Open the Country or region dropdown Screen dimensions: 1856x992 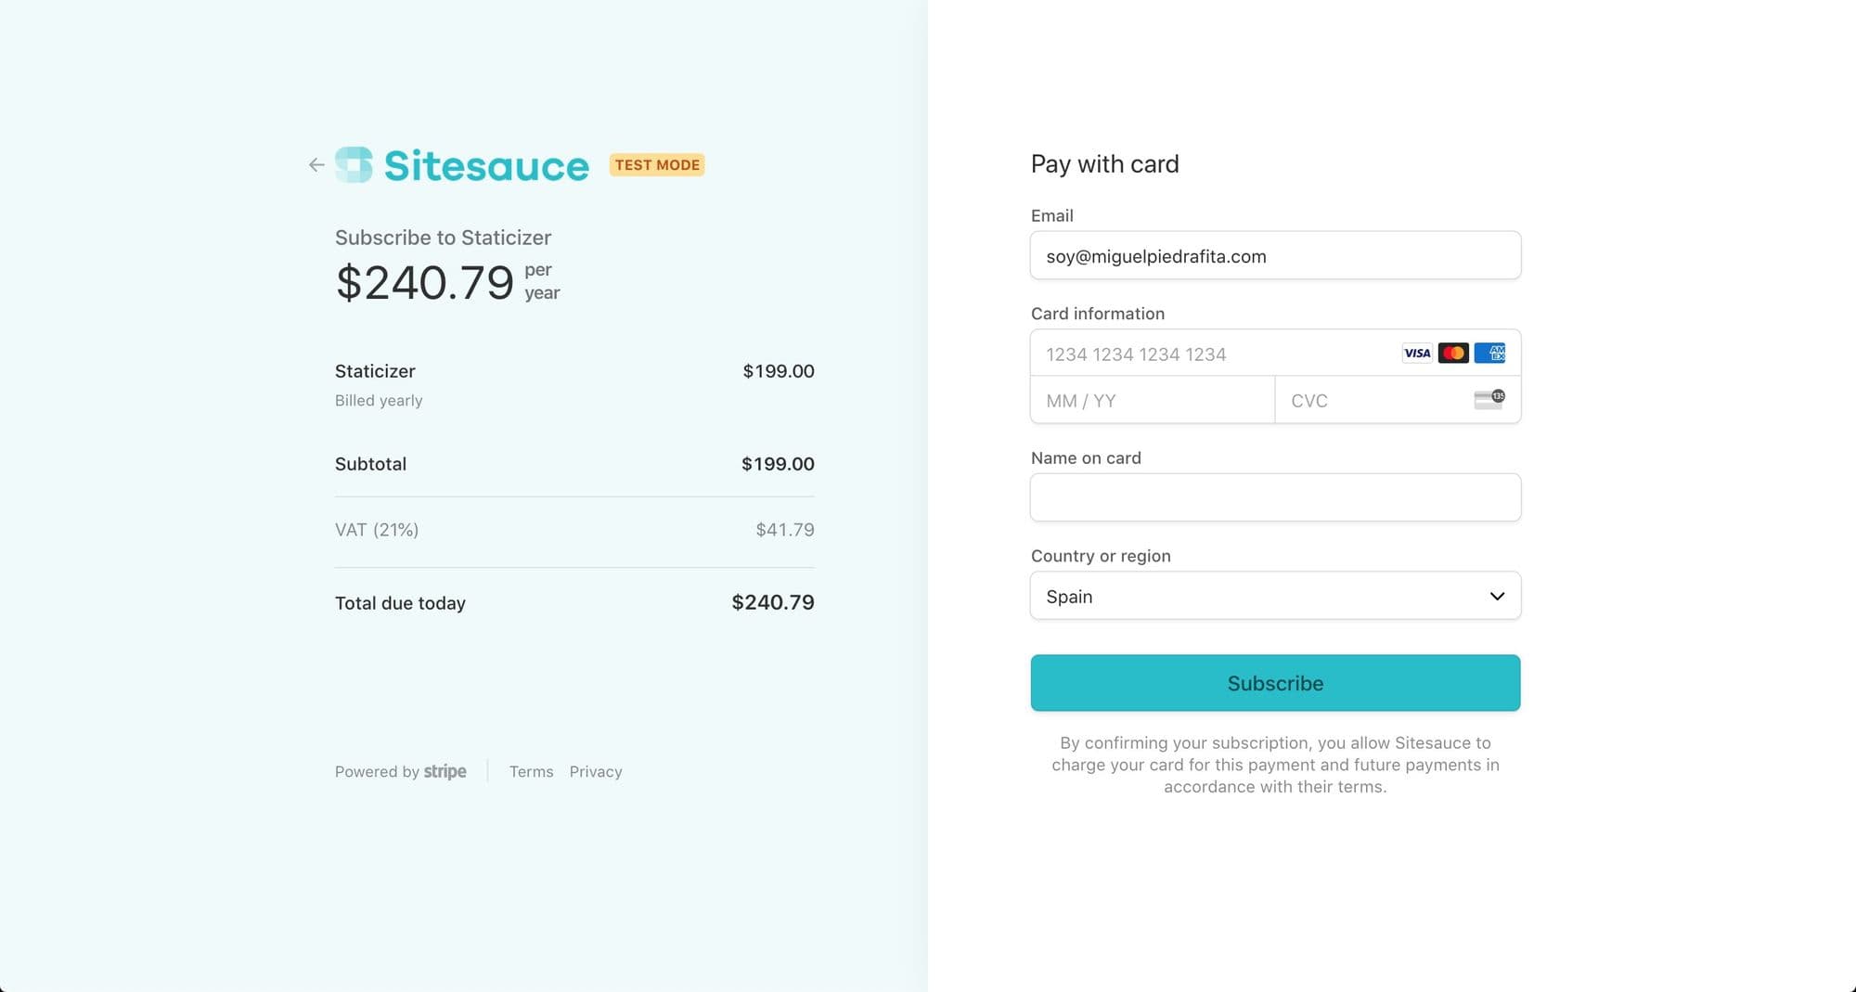click(x=1275, y=596)
